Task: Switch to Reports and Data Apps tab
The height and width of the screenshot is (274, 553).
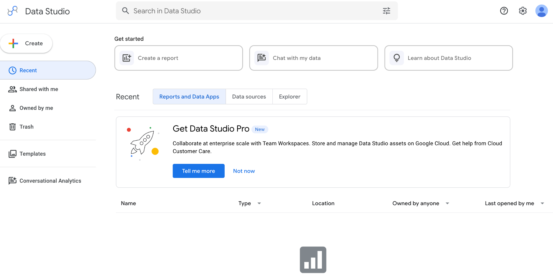Action: click(x=189, y=97)
